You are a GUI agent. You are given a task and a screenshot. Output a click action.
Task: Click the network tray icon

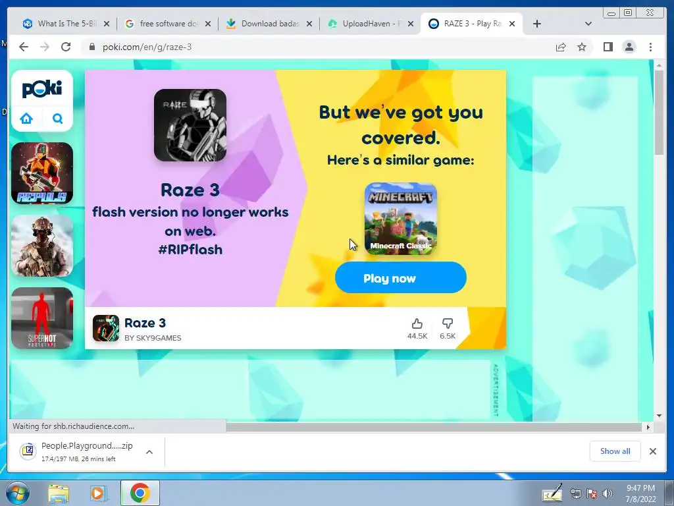click(575, 493)
